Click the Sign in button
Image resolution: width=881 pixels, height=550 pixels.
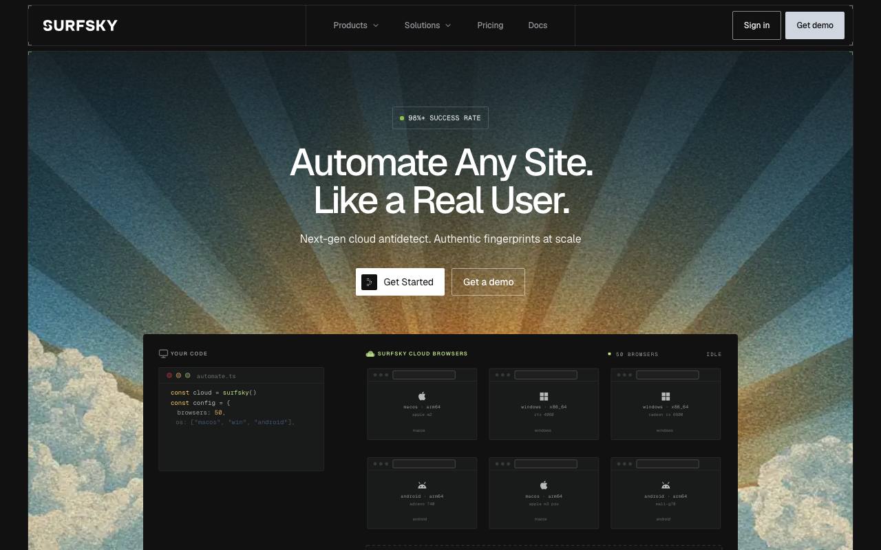(x=756, y=25)
